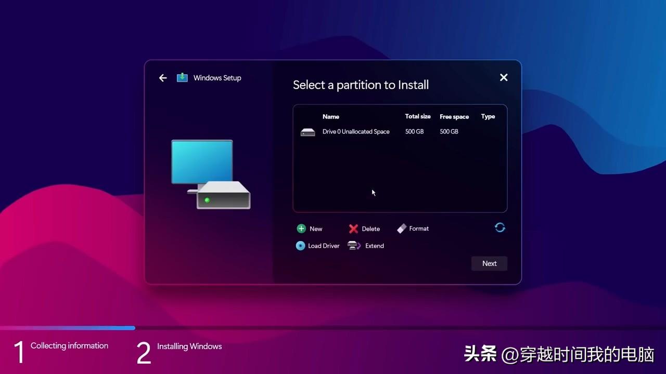The image size is (666, 374).
Task: Click the Extend drive icon
Action: (354, 246)
